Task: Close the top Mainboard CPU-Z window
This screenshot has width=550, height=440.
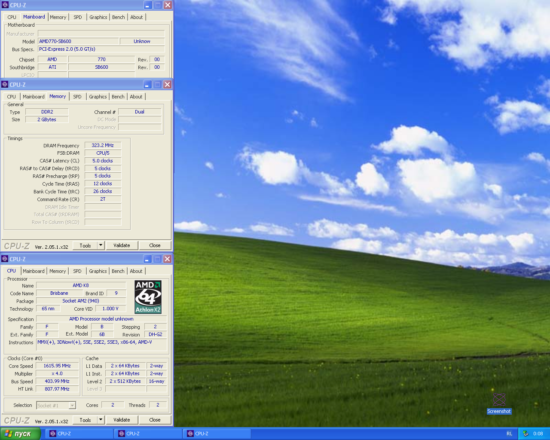Action: [x=168, y=5]
